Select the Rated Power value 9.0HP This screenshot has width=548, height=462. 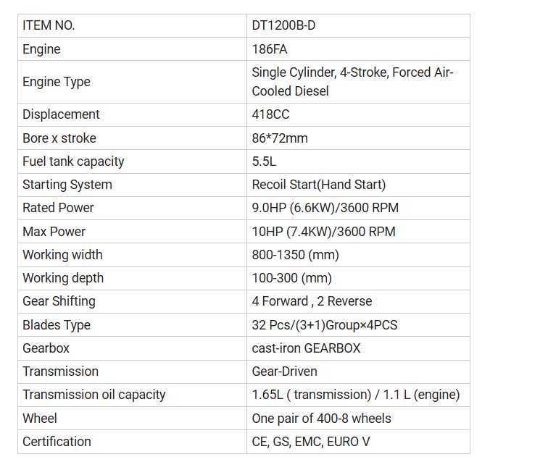coord(325,208)
